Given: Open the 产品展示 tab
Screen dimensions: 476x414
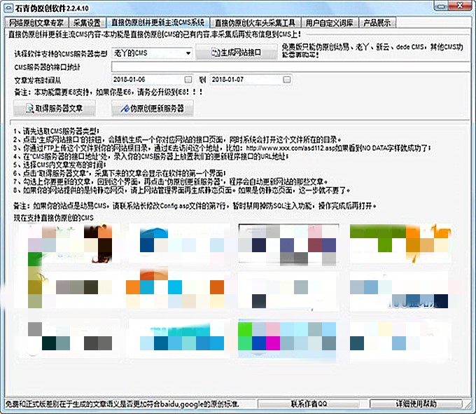Looking at the screenshot, I should point(377,23).
